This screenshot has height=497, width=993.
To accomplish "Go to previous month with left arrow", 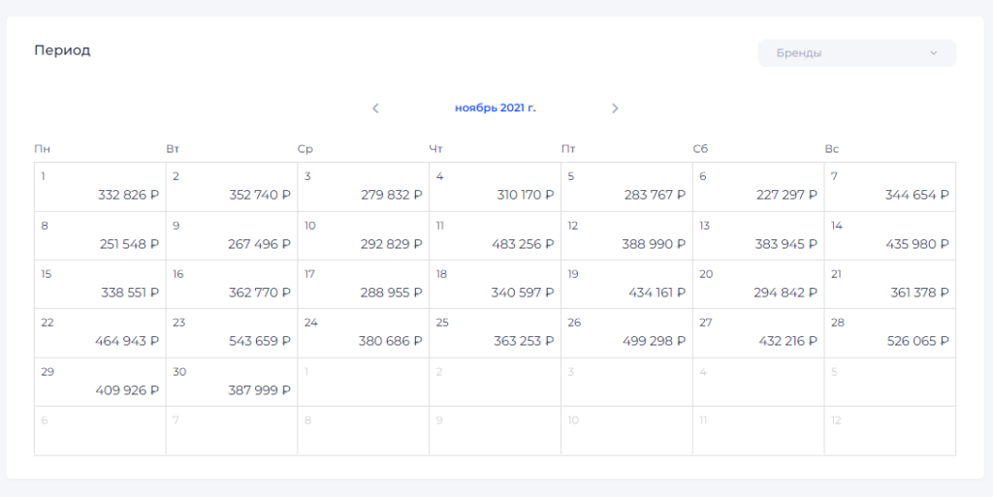I will 376,109.
